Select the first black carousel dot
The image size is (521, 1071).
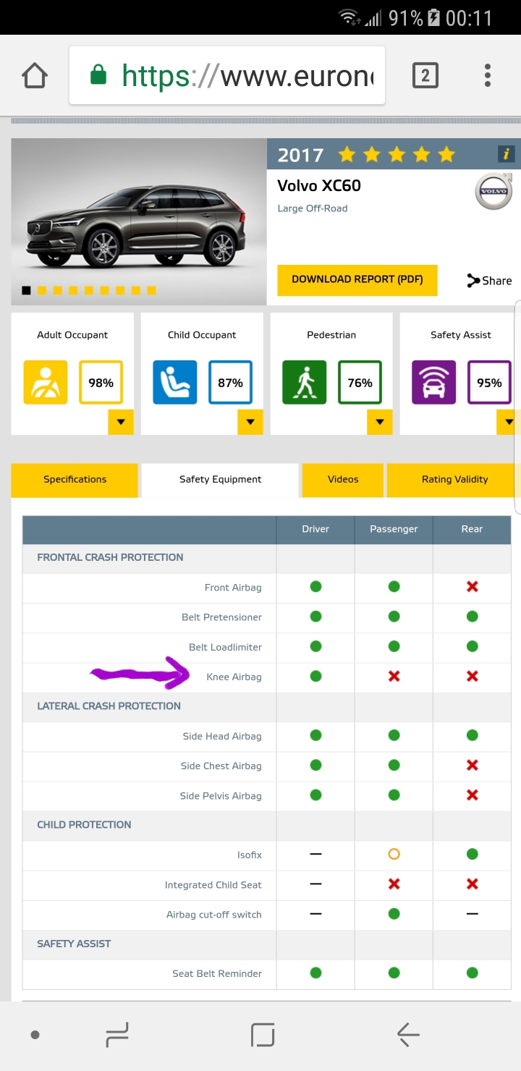[26, 290]
